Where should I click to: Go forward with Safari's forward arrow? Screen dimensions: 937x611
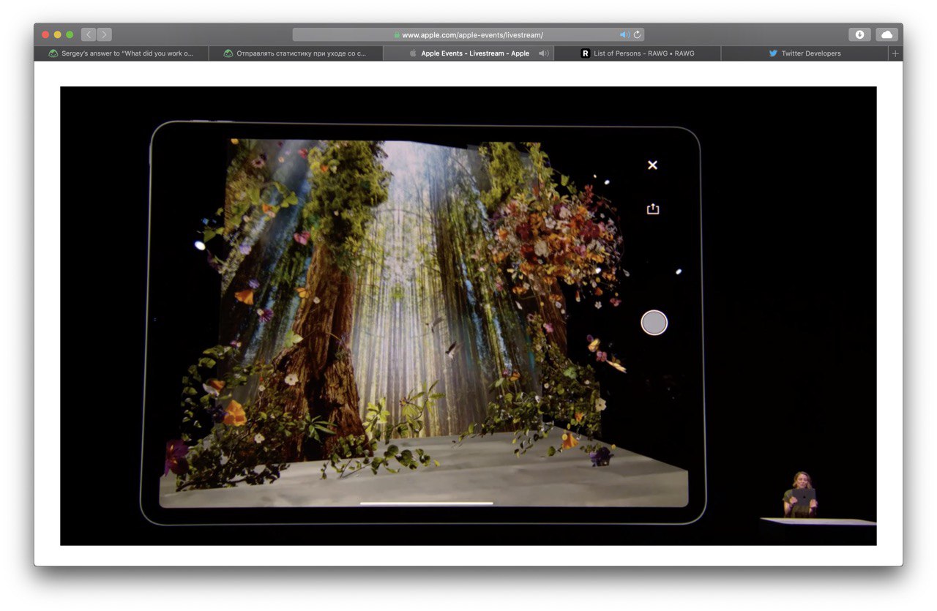(x=104, y=34)
